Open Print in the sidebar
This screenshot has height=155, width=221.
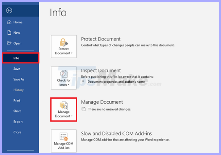(20, 100)
